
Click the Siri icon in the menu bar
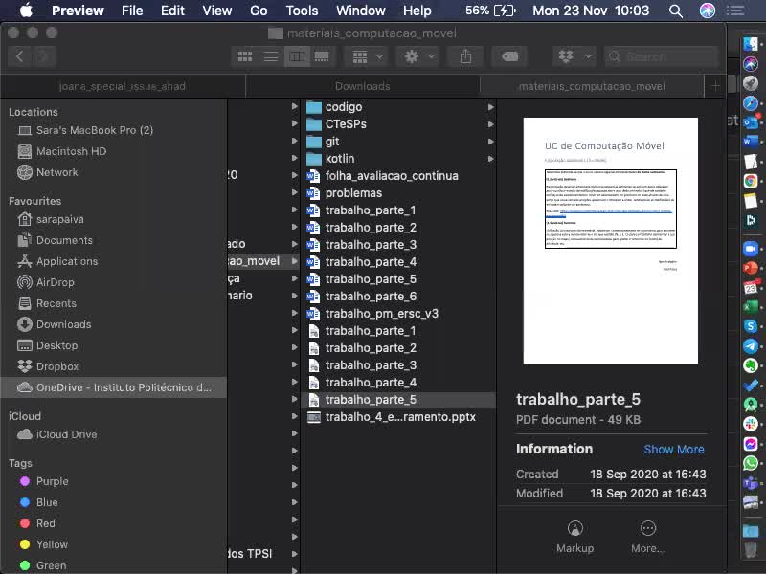(x=707, y=11)
